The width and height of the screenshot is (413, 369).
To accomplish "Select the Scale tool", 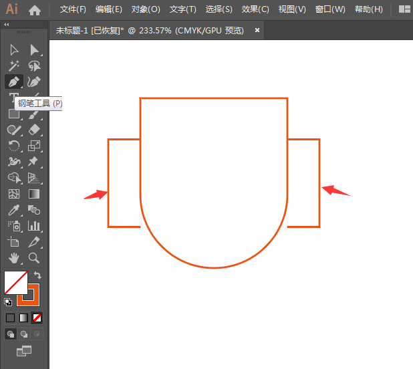I will [x=35, y=146].
